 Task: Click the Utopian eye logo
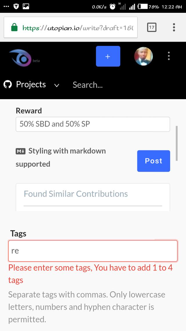point(20,57)
